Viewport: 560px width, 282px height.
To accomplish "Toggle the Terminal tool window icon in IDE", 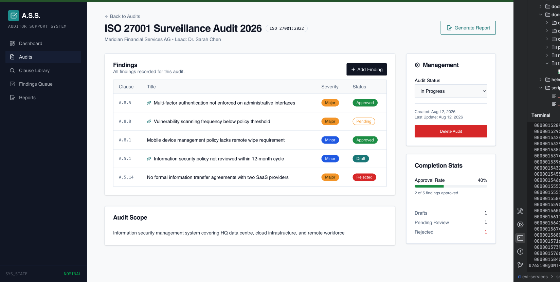I will click(x=520, y=238).
